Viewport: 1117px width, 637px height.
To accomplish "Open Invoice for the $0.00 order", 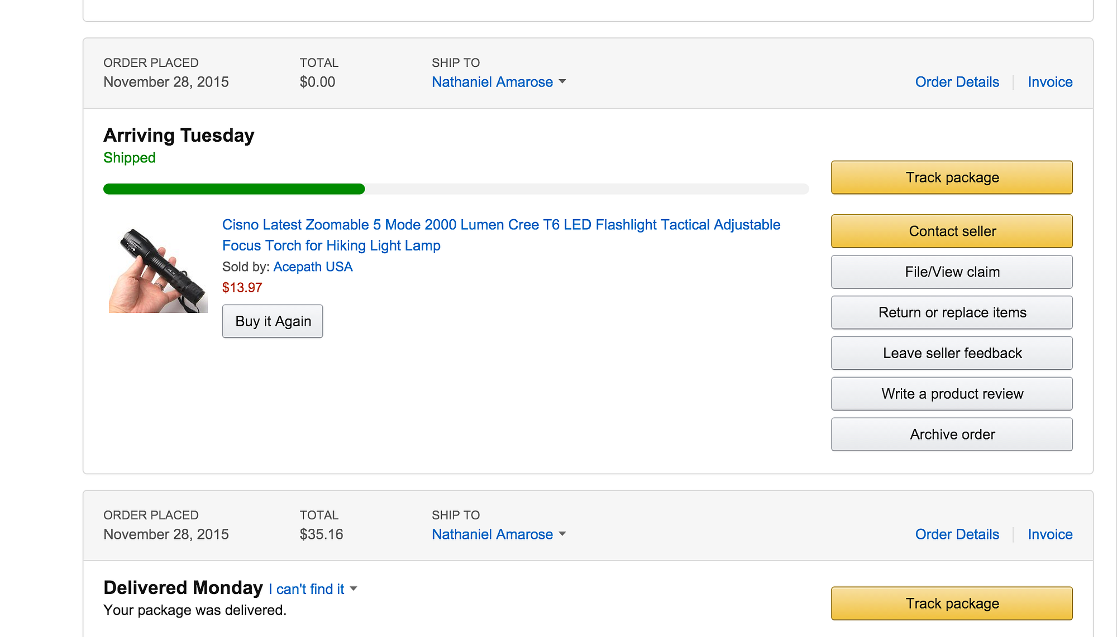I will tap(1050, 82).
